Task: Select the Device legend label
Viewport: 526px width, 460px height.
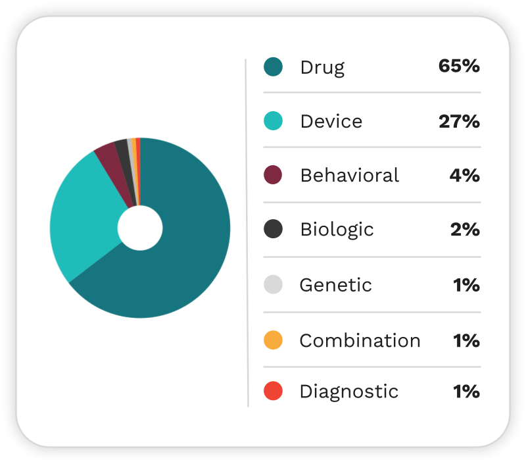Action: 331,121
